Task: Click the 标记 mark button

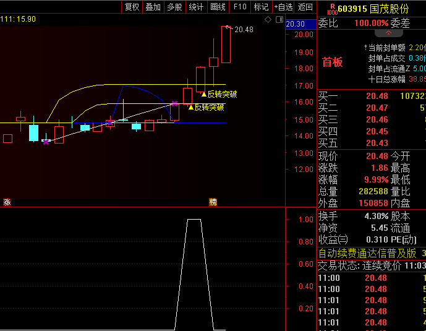Action: (x=261, y=7)
